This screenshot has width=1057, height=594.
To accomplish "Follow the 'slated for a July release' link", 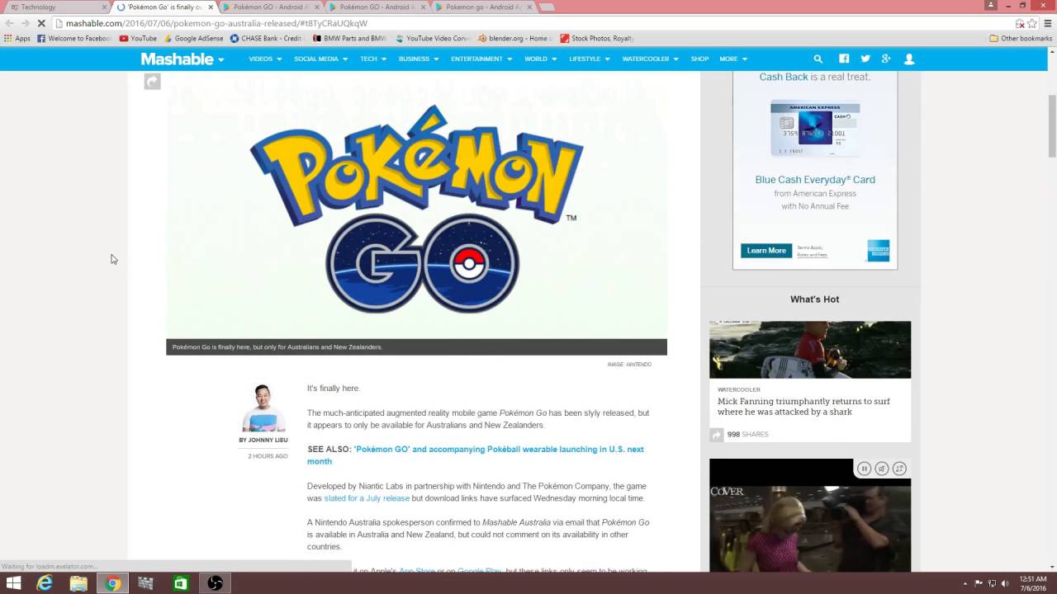I will [367, 498].
